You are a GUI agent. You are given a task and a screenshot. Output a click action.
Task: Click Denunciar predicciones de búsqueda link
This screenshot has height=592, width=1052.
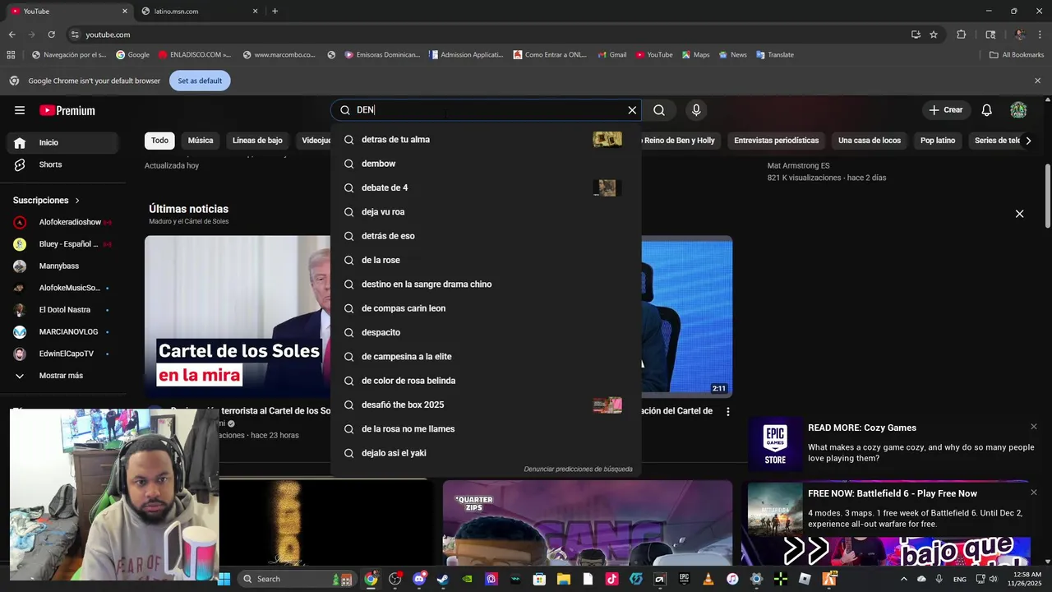coord(578,469)
